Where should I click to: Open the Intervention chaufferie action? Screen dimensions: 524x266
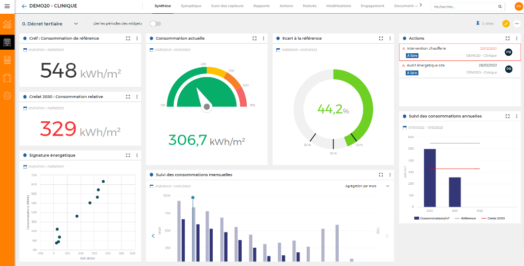point(427,48)
